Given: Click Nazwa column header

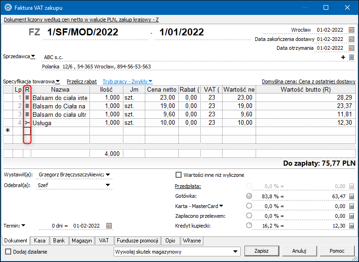Looking at the screenshot, I should click(60, 89).
